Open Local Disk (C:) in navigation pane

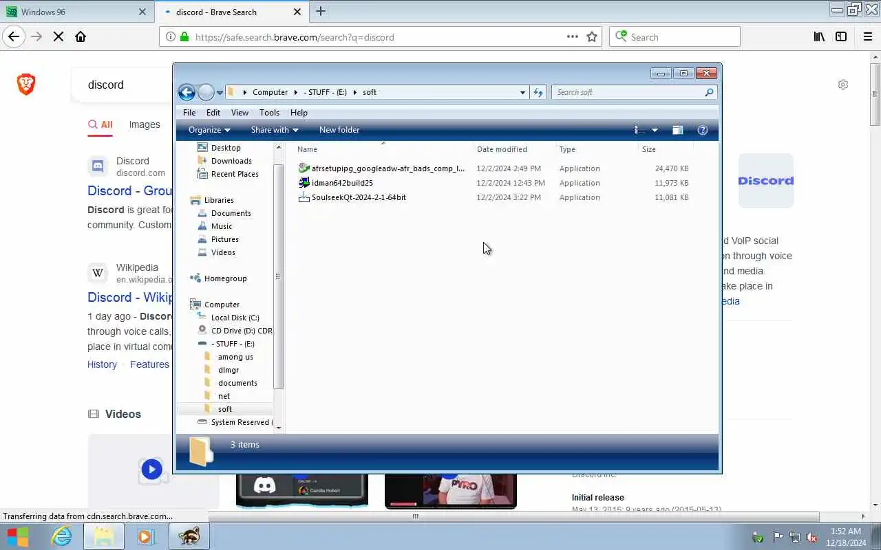click(235, 318)
